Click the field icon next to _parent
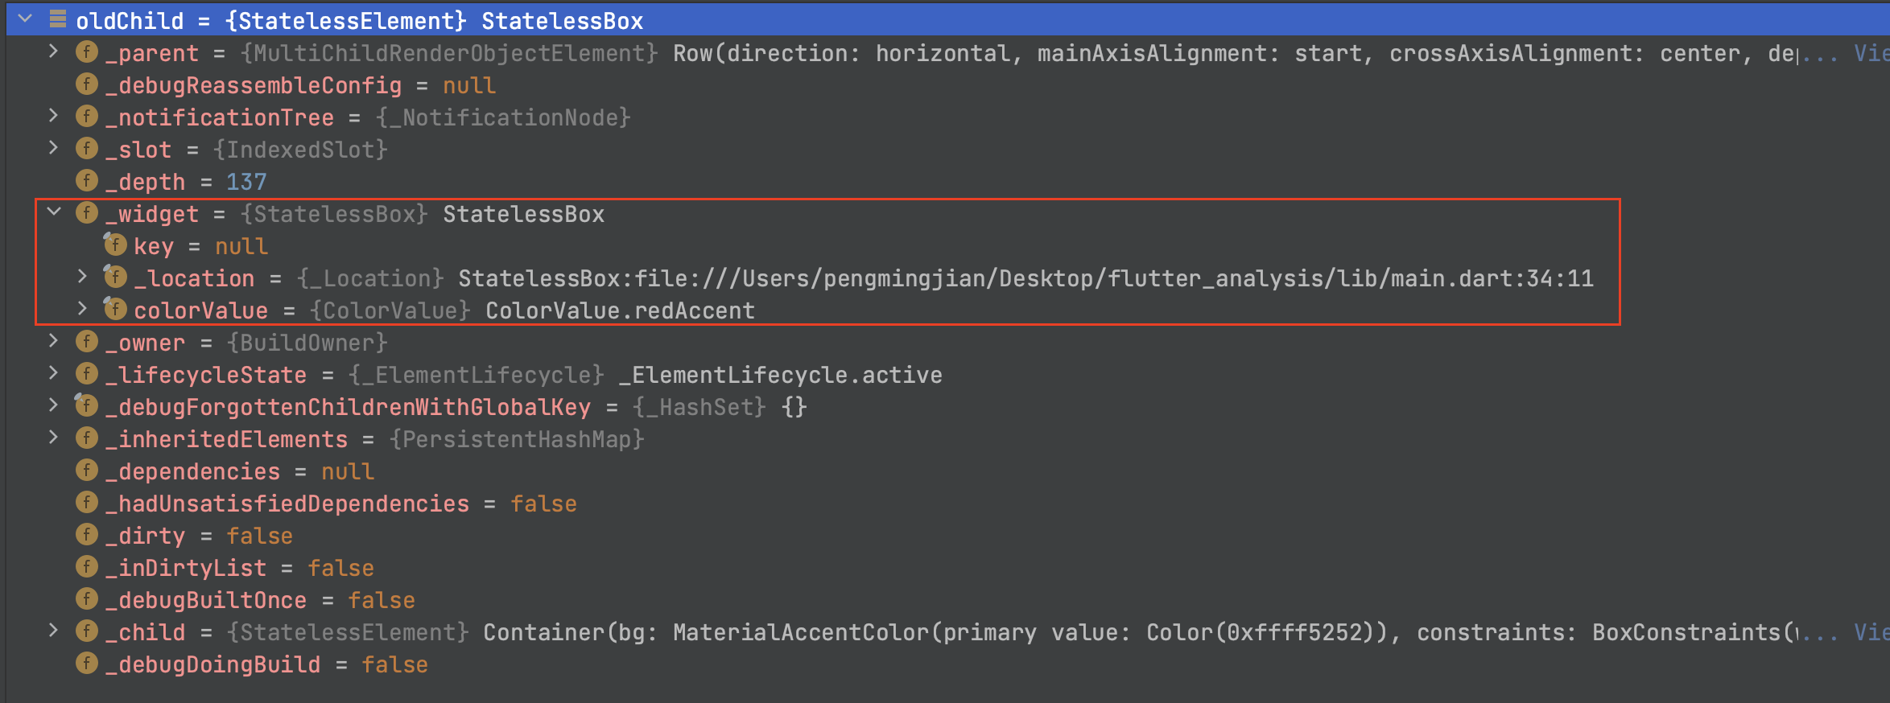 tap(87, 52)
